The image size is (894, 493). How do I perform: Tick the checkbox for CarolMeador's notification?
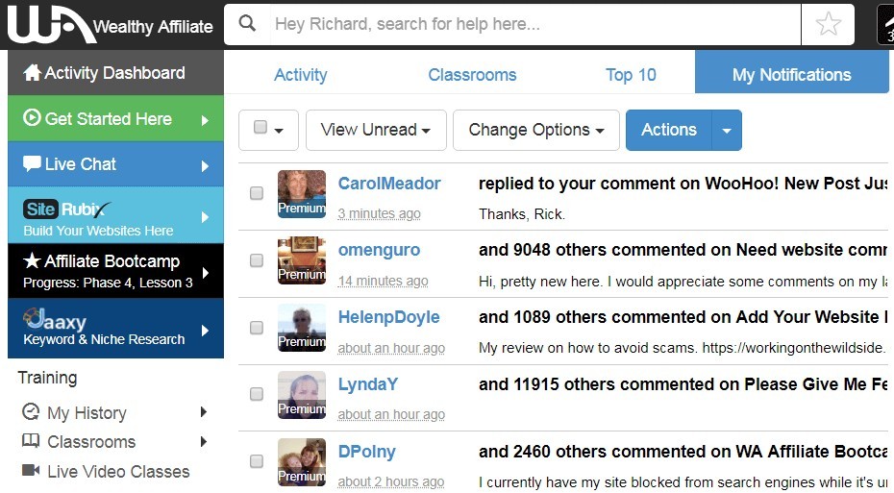click(257, 193)
